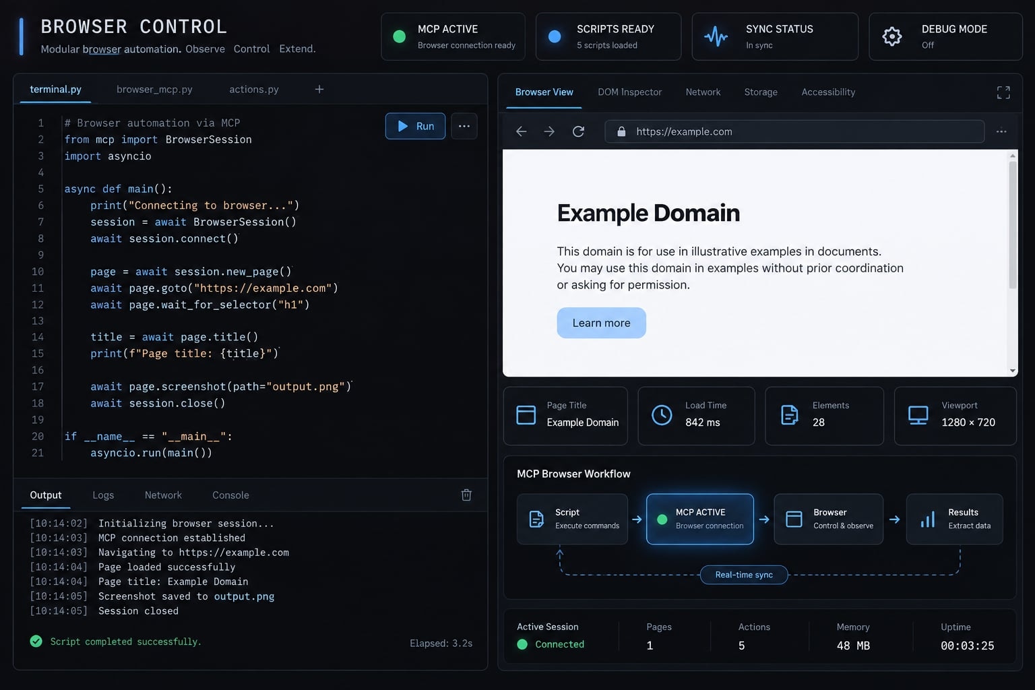Screen dimensions: 1035x690
Task: Open the Logs output tab
Action: point(103,495)
